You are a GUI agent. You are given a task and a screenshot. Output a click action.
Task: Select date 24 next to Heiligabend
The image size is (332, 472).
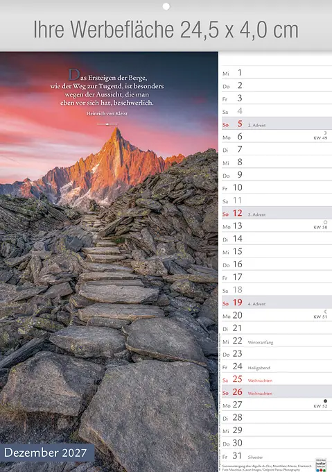237,366
